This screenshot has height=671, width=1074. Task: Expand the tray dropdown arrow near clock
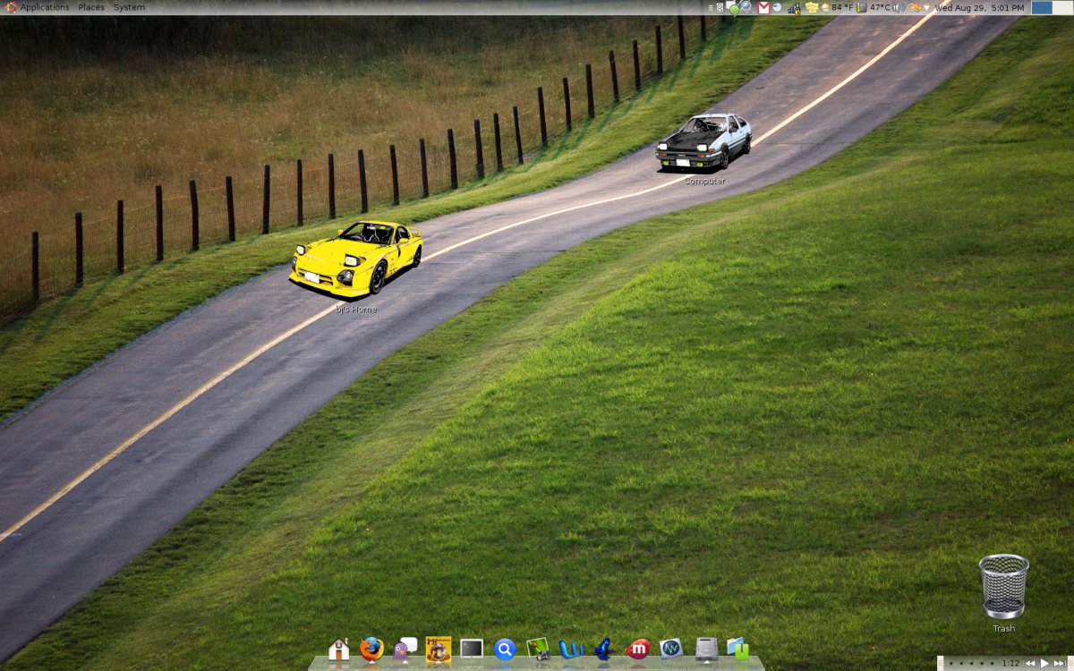[927, 7]
